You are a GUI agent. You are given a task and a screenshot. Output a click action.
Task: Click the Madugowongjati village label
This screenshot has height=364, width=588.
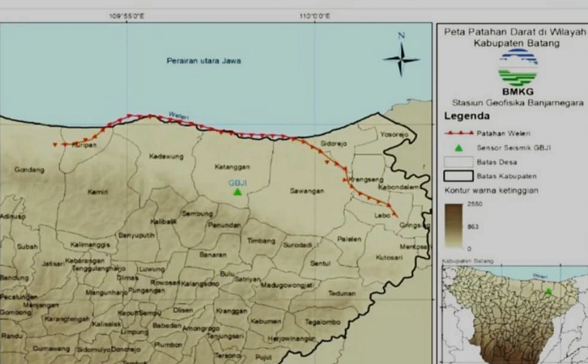pyautogui.click(x=287, y=285)
